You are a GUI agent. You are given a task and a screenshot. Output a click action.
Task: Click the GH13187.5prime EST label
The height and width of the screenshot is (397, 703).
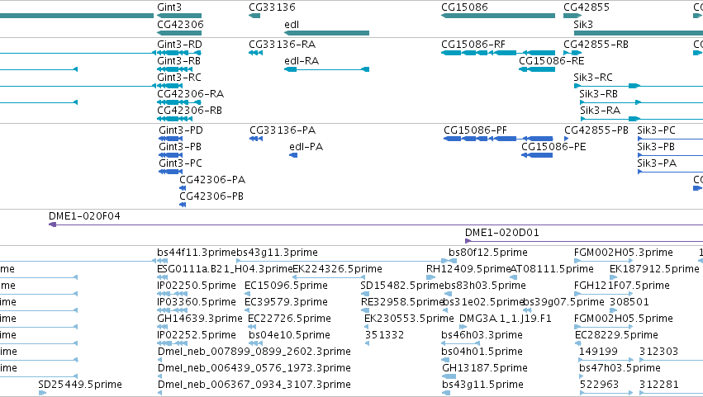(485, 368)
